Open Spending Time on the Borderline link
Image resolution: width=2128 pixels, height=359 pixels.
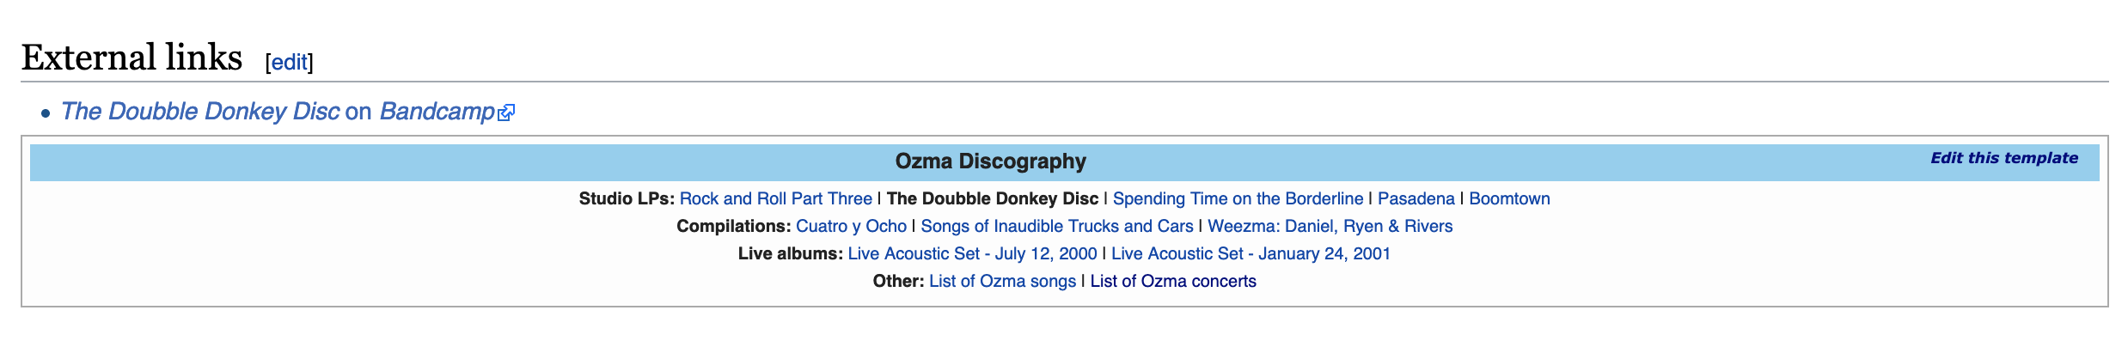click(x=1238, y=198)
